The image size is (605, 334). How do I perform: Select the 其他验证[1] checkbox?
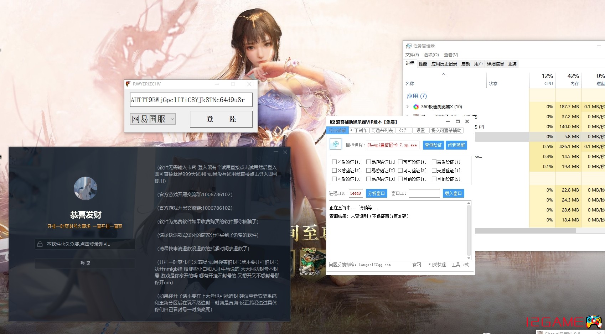(400, 179)
